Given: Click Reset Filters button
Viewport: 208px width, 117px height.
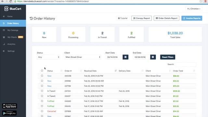Looking at the screenshot, I should (168, 57).
